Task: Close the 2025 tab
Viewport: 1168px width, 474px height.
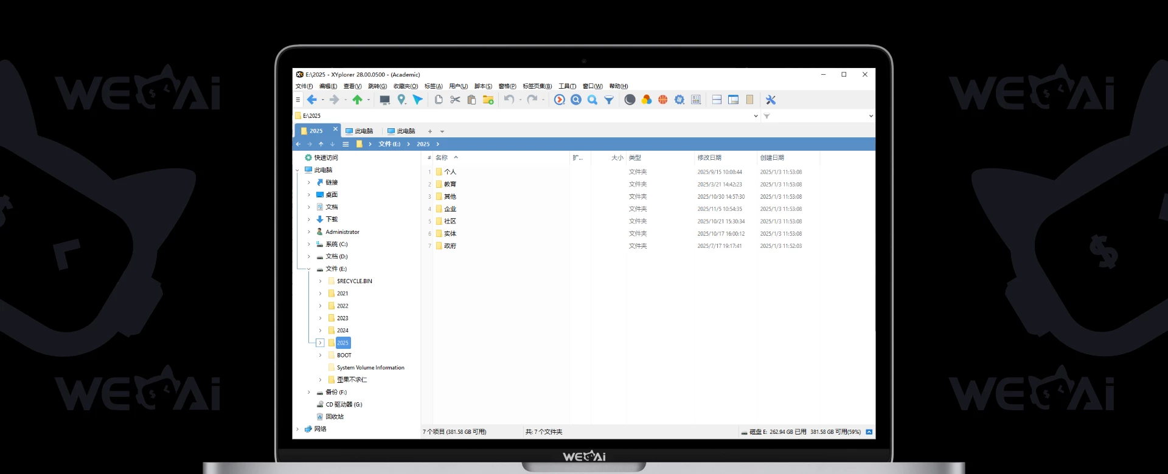Action: tap(335, 129)
